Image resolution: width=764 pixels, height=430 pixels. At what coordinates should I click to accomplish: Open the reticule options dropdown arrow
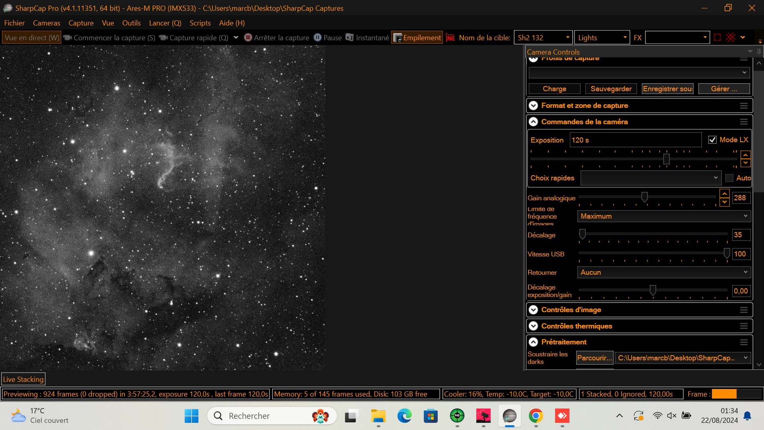tap(743, 37)
